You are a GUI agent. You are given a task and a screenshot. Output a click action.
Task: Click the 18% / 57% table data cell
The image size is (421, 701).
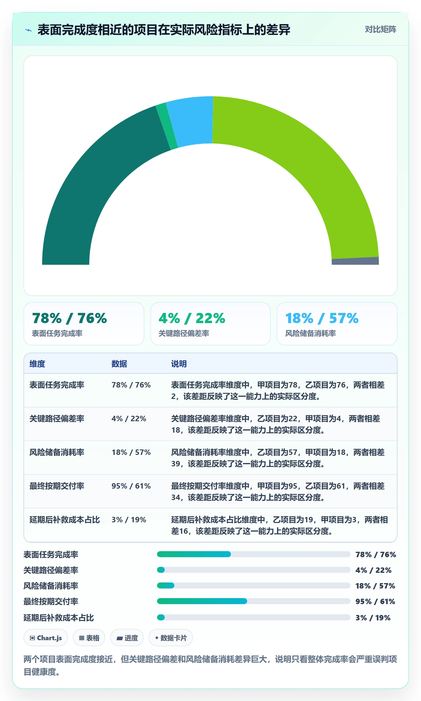131,452
